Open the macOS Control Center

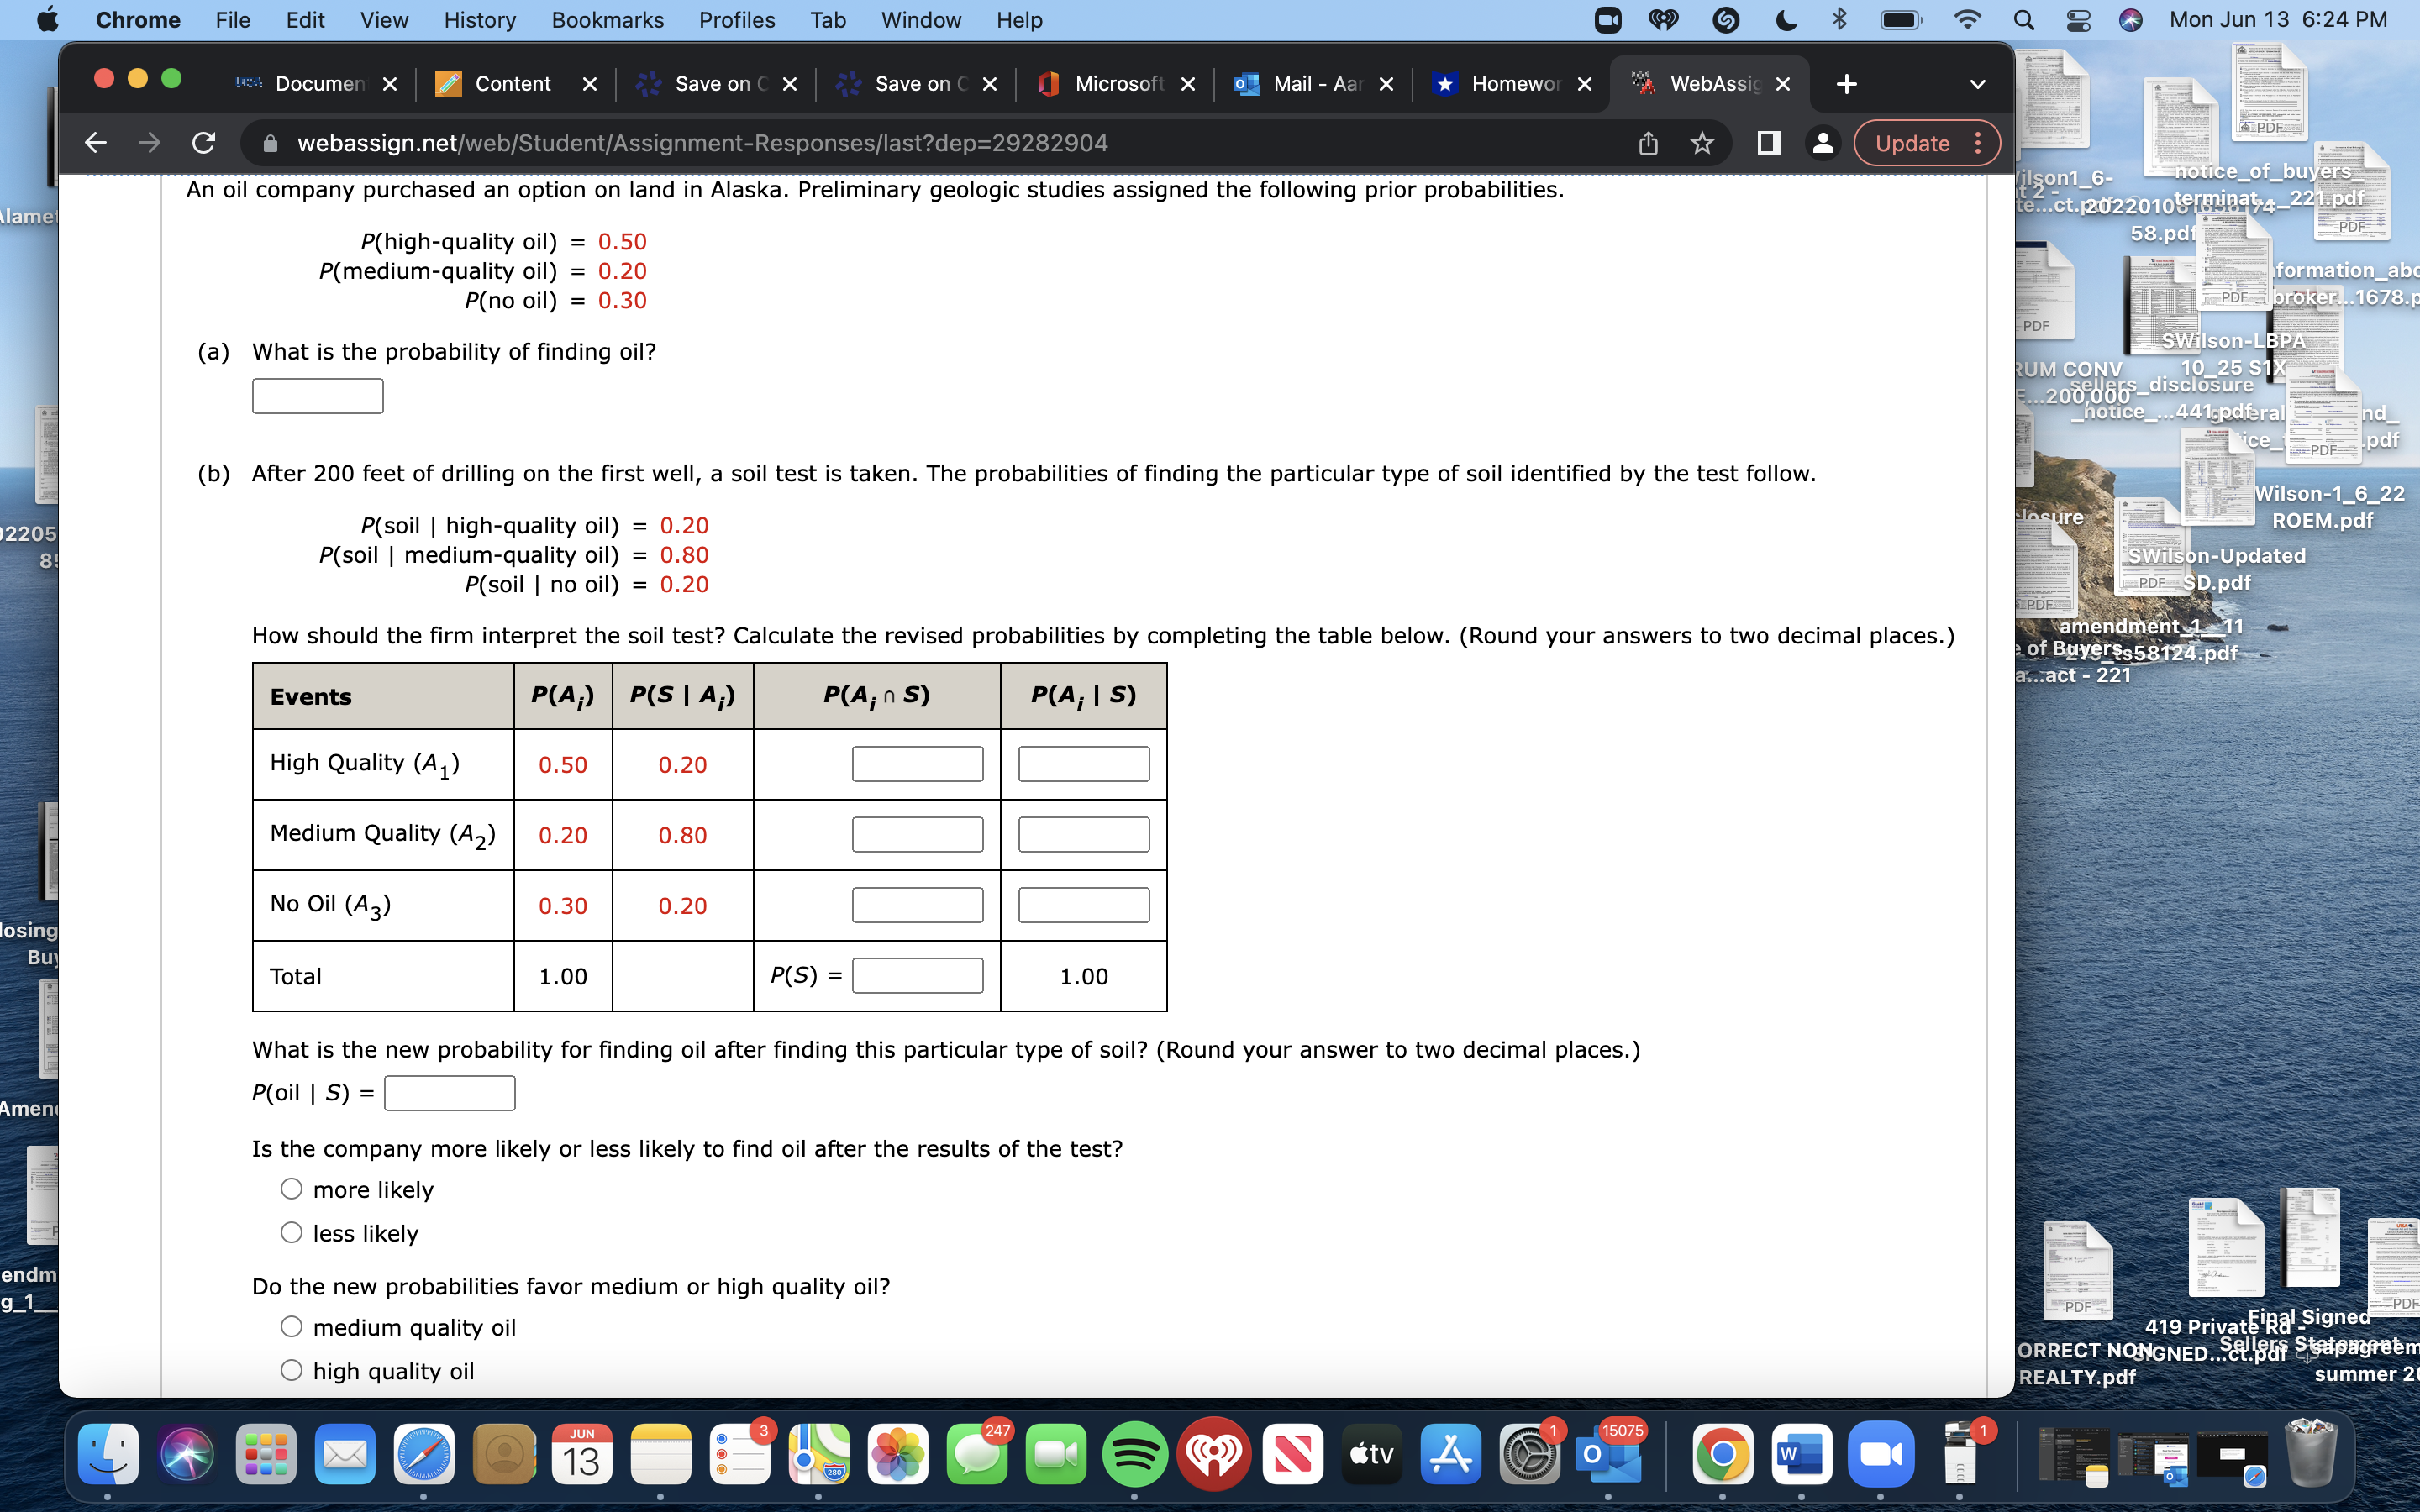click(x=2078, y=19)
